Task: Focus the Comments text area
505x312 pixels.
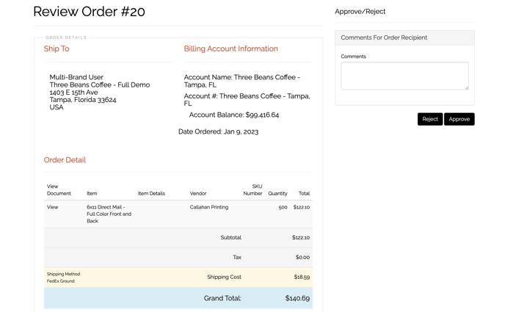Action: point(404,76)
